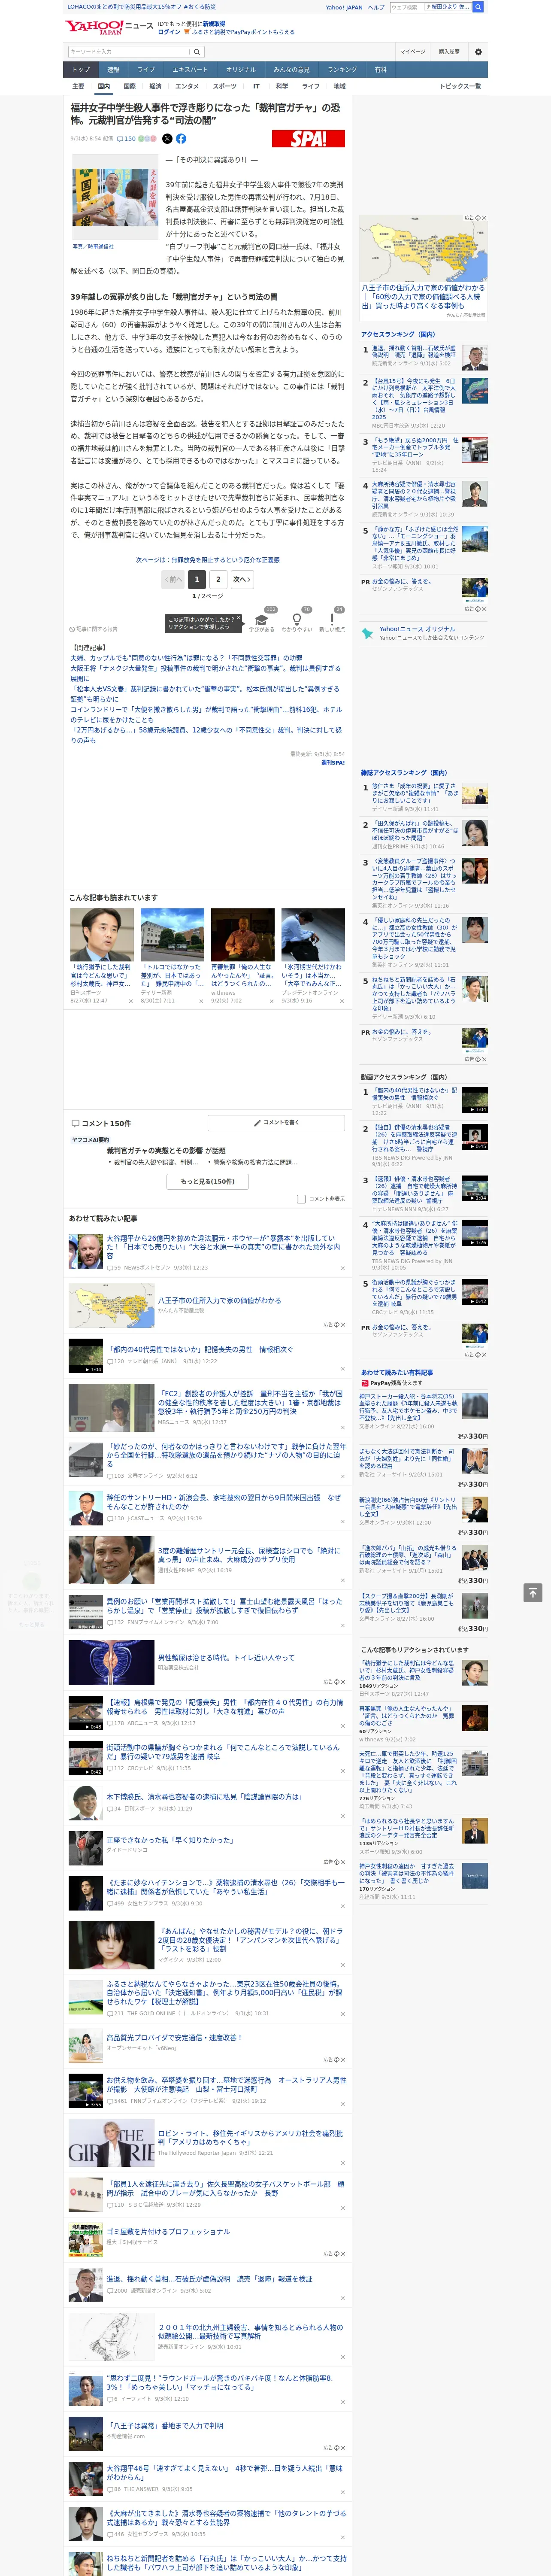The width and height of the screenshot is (551, 2576).
Task: React with わかりやすい lightbulb icon
Action: pyautogui.click(x=297, y=621)
